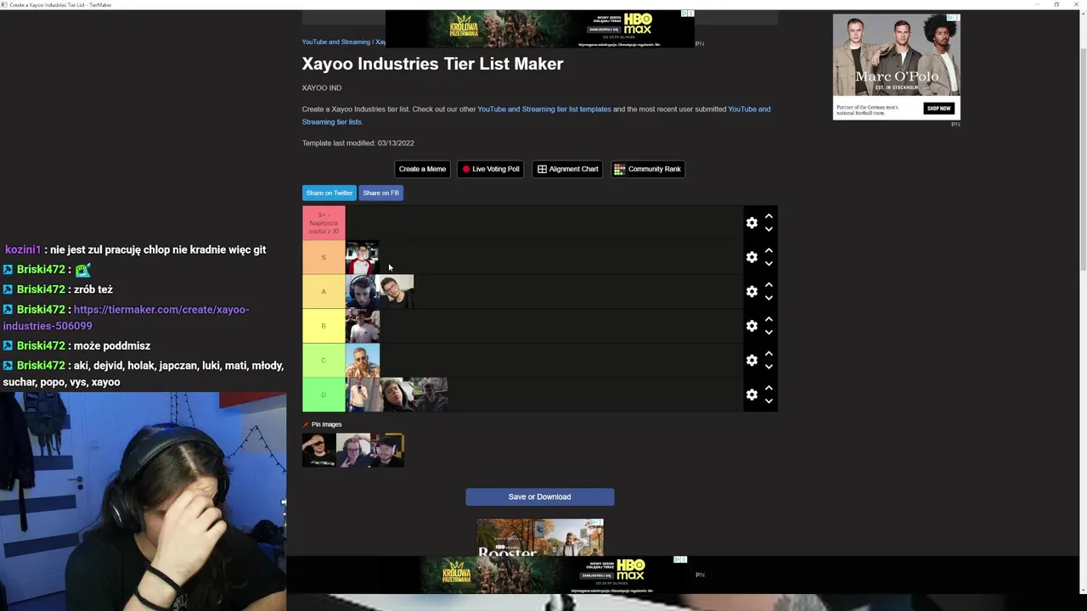Open YouTube and Streaming breadcrumb link

[336, 42]
